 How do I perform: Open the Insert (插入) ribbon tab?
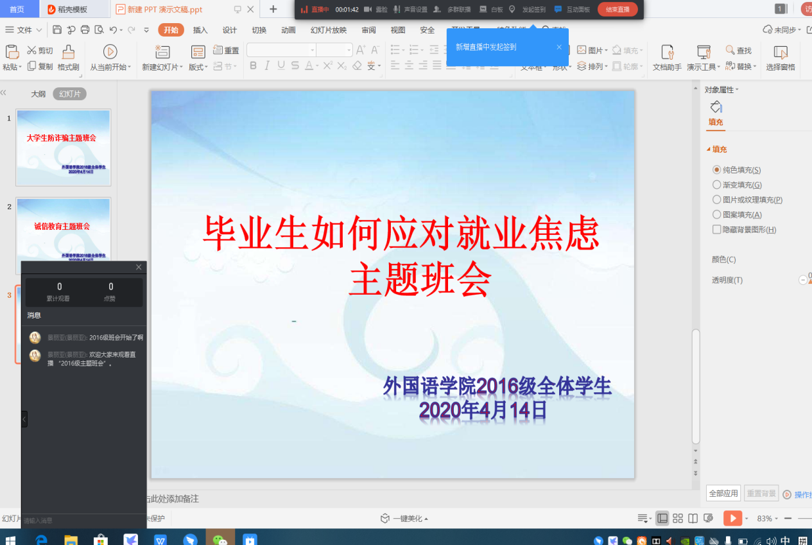tap(200, 30)
